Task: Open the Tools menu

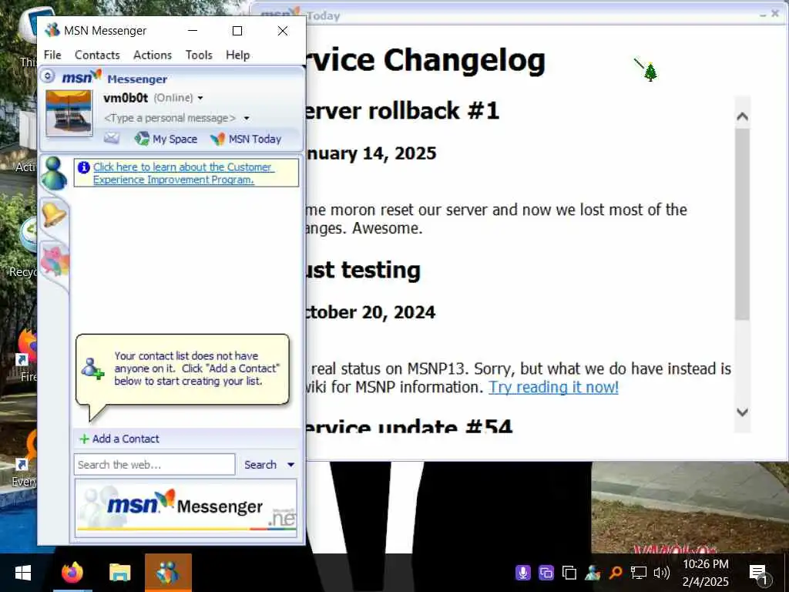Action: pos(199,55)
